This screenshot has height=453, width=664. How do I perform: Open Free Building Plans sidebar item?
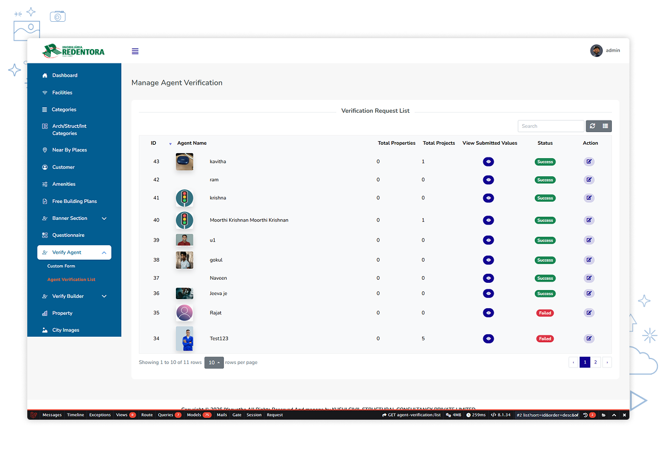click(x=74, y=201)
